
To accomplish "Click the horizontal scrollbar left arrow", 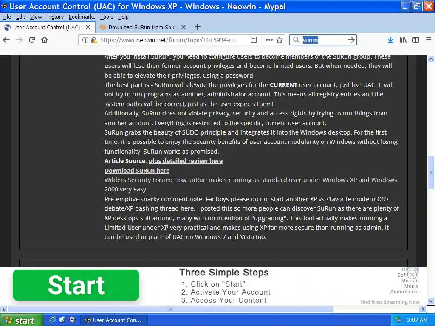I will click(3, 309).
